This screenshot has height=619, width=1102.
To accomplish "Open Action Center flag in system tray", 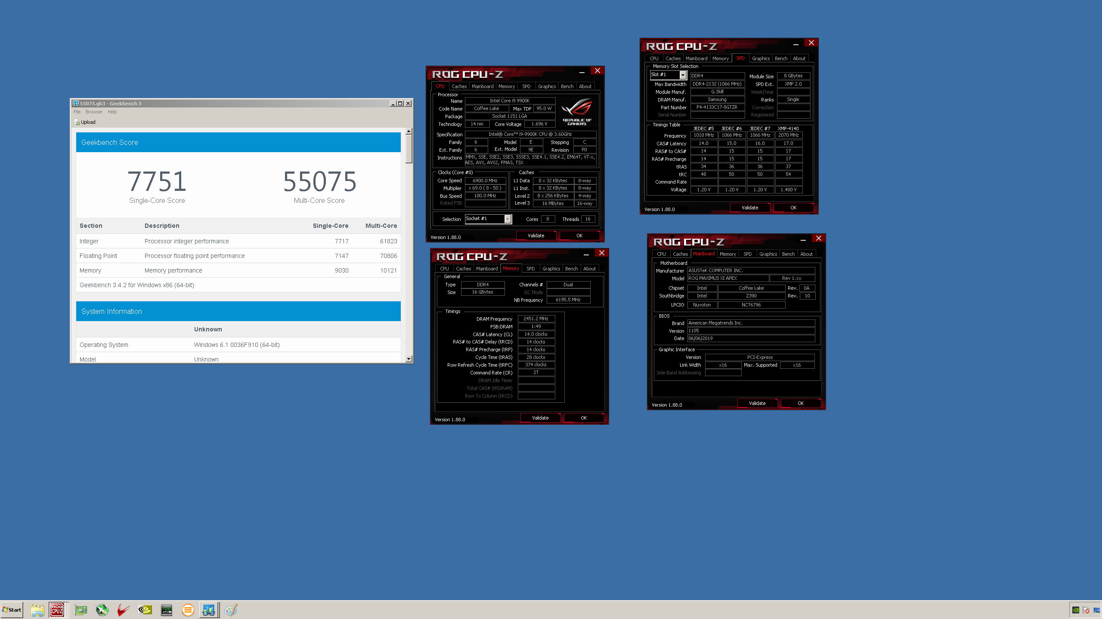I will tap(1086, 610).
